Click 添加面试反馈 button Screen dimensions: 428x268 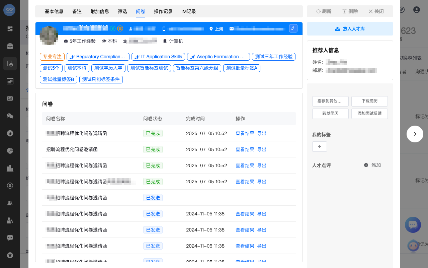(369, 114)
